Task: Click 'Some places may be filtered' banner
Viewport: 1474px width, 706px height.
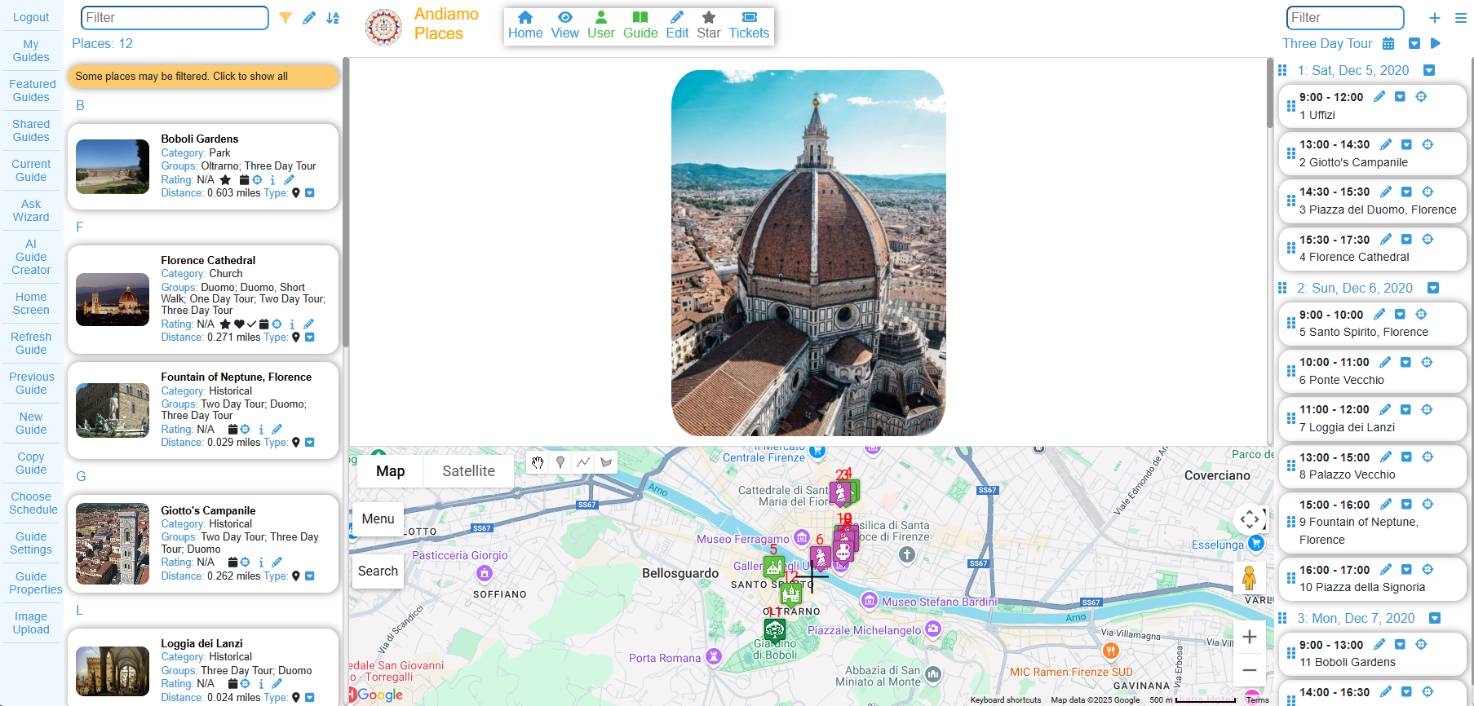Action: 203,77
